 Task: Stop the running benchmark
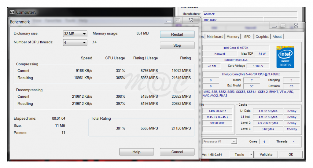pyautogui.click(x=177, y=46)
